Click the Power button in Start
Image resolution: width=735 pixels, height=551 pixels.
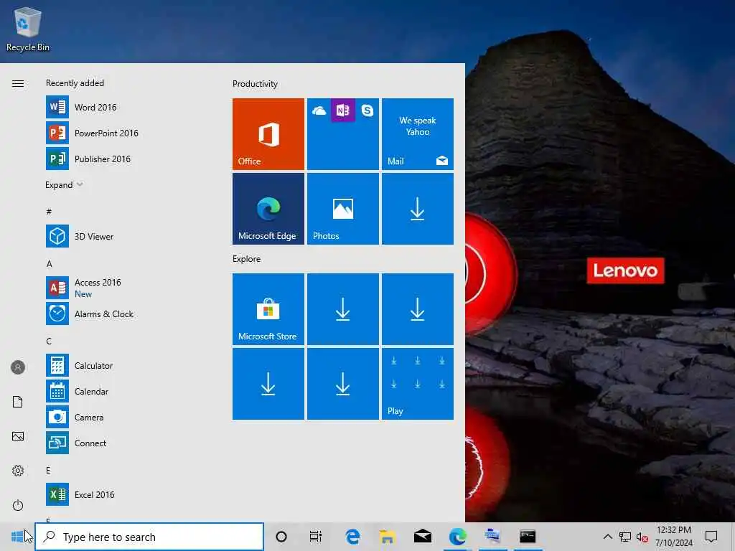18,505
